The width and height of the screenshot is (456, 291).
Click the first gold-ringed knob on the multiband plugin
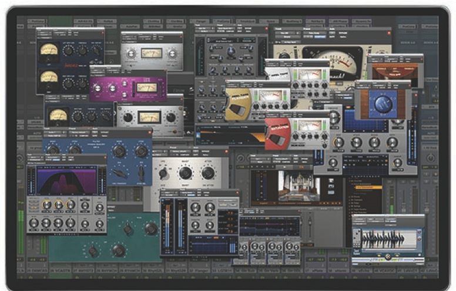click(x=47, y=205)
